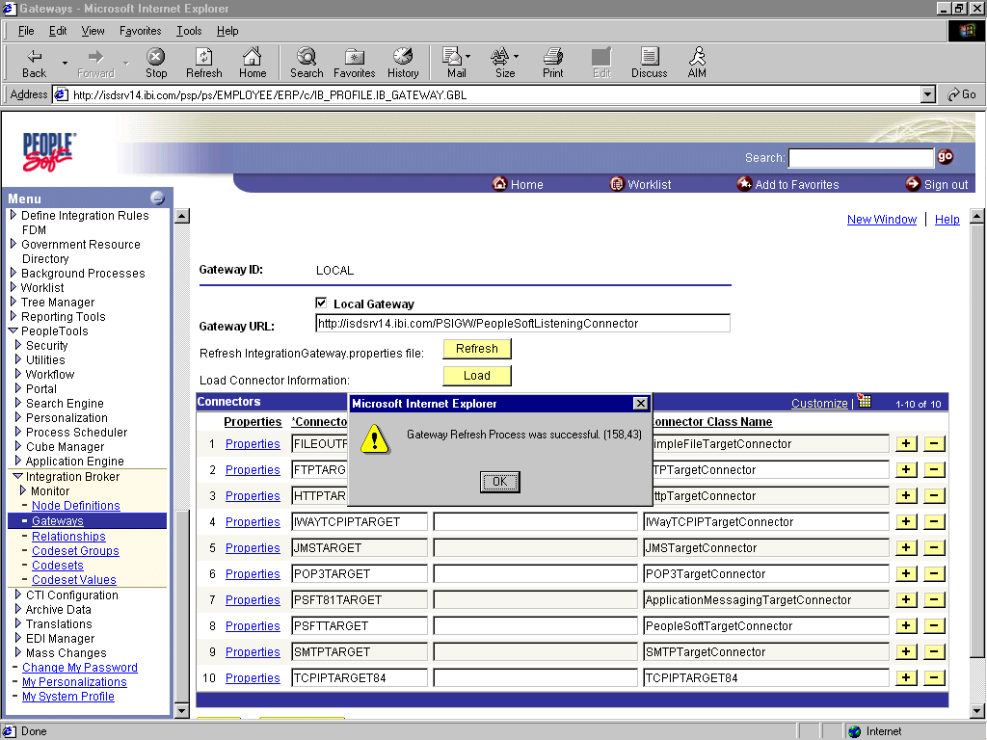
Task: Click the Help page link
Action: coord(947,219)
